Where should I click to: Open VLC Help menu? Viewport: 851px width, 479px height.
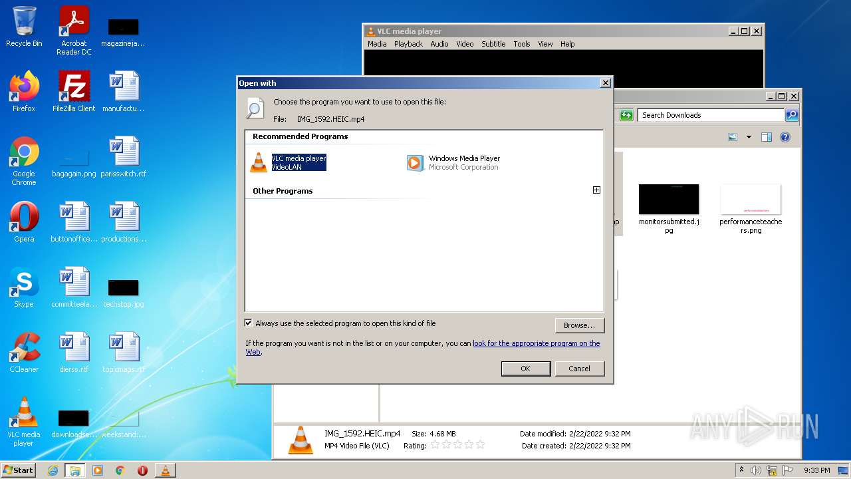pos(567,44)
